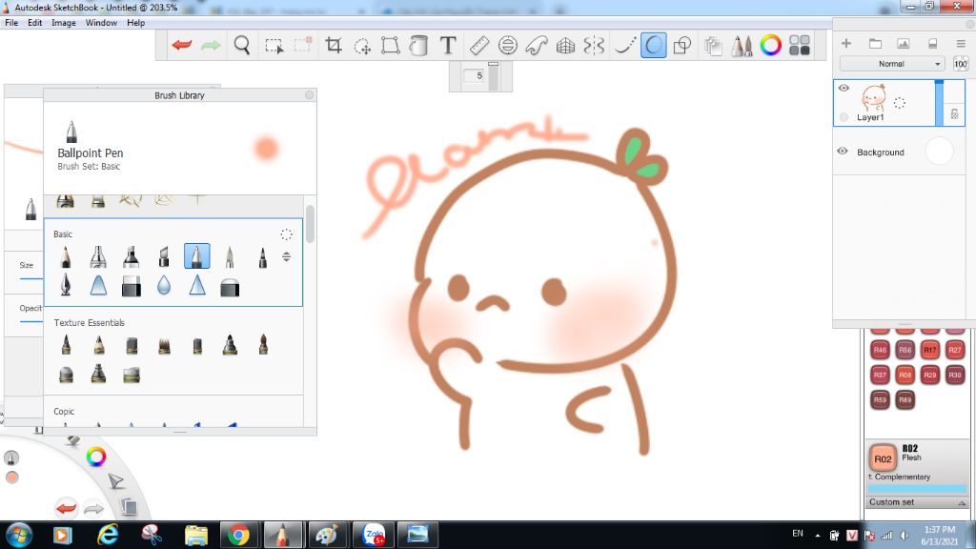Open the Ellipse guide tool
This screenshot has height=549, width=976.
pyautogui.click(x=508, y=46)
